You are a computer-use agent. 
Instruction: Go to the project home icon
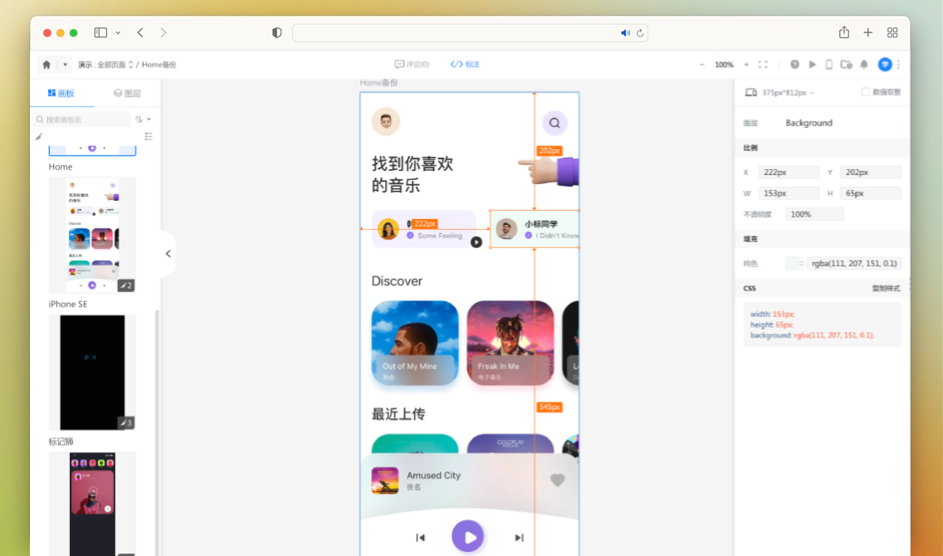pos(46,65)
